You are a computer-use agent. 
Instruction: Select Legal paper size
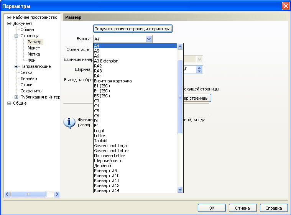[135, 131]
